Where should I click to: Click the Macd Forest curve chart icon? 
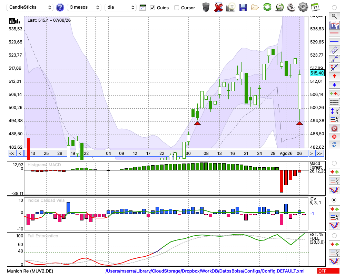pyautogui.click(x=334, y=190)
